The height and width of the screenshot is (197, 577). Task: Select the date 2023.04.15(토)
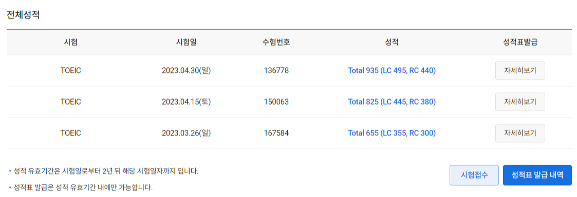click(x=186, y=102)
